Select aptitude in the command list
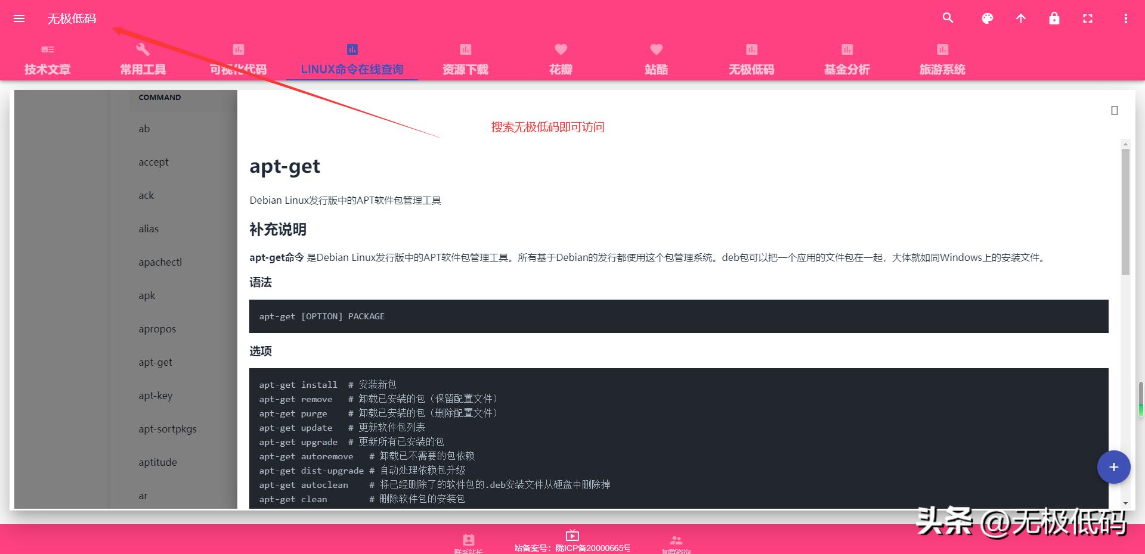1145x554 pixels. click(x=157, y=462)
